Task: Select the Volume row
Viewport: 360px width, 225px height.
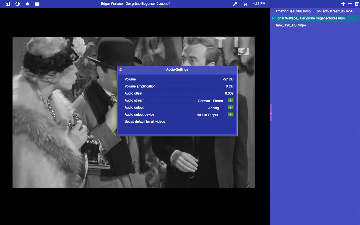Action: tap(177, 79)
